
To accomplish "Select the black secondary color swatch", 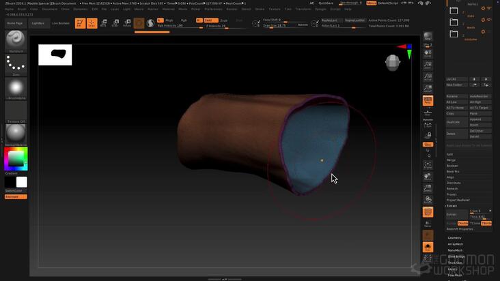I will 10,182.
